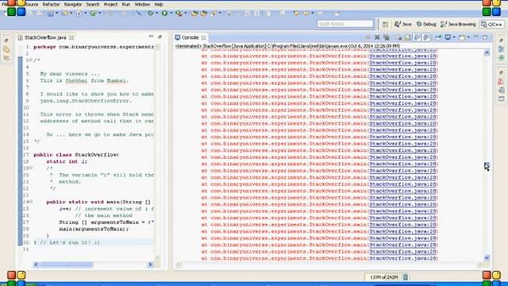Viewport: 508px width, 286px height.
Task: Click the Clear Console icon
Action: point(399,37)
